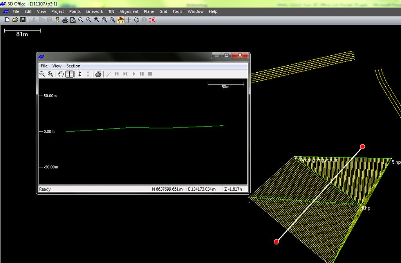Screen dimensions: 401x263
Task: Toggle the highlighted pan hand tool in main toolbar
Action: click(121, 20)
